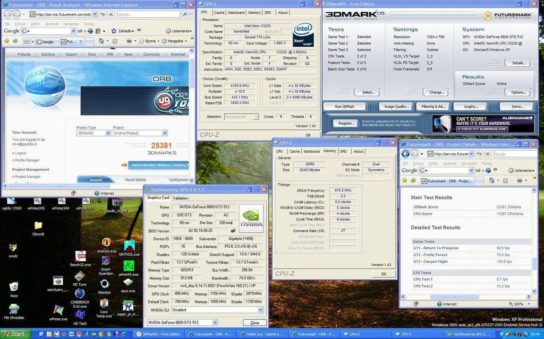Click home icon in Result Analyzer toolbar
Viewport: 544px width, 339px height.
coord(101,41)
